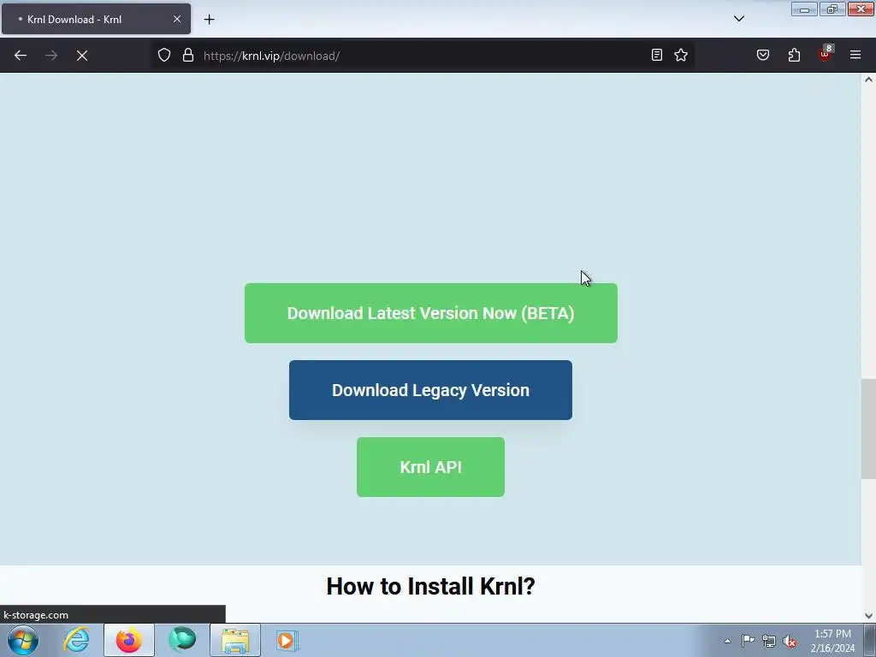Switch to Firefox in taskbar
The height and width of the screenshot is (657, 876).
click(129, 640)
